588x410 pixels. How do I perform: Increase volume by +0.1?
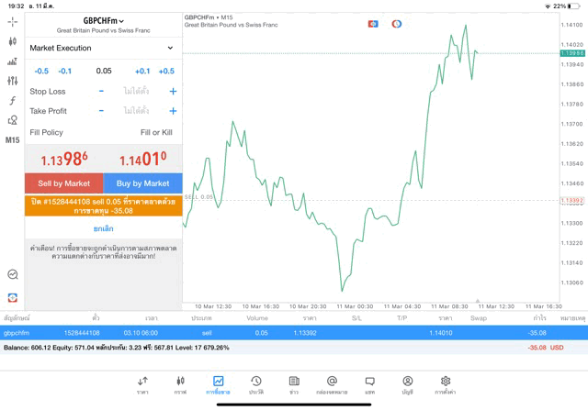pos(141,71)
